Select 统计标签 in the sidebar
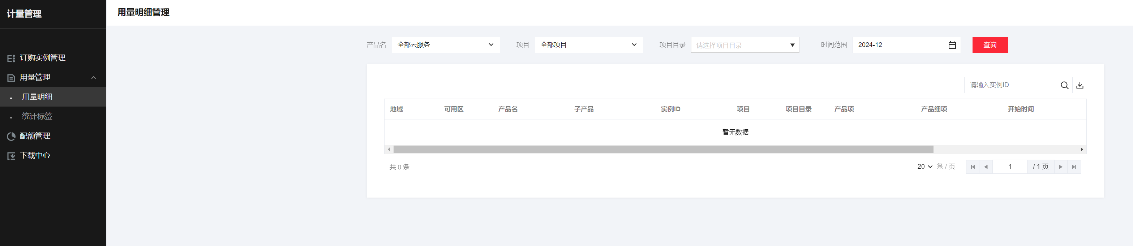The width and height of the screenshot is (1133, 246). click(37, 116)
